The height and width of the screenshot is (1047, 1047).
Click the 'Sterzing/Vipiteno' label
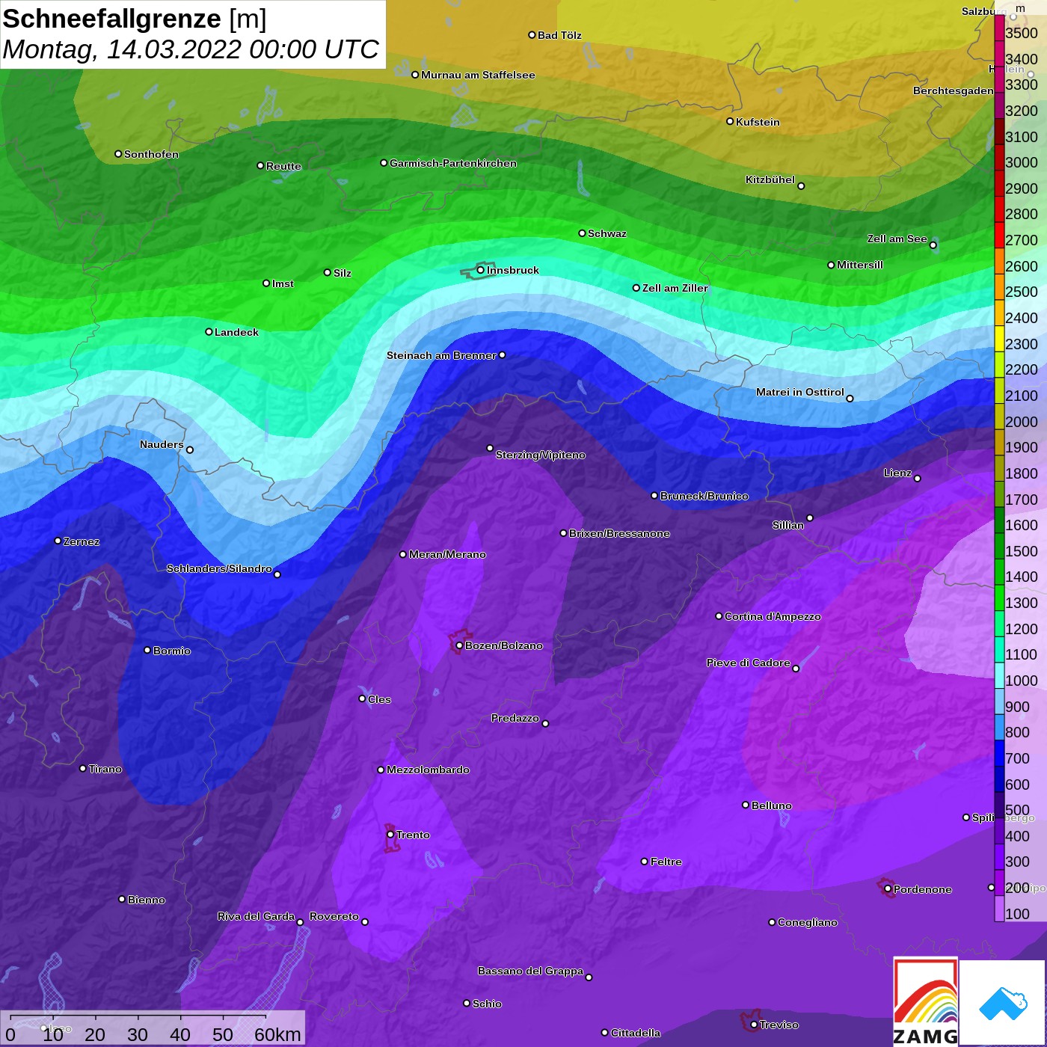coord(541,455)
